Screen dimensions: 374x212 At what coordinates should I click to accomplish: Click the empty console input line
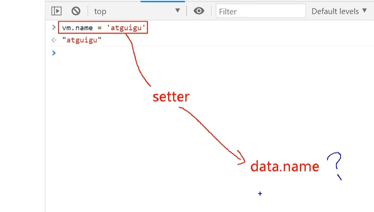coord(189,52)
